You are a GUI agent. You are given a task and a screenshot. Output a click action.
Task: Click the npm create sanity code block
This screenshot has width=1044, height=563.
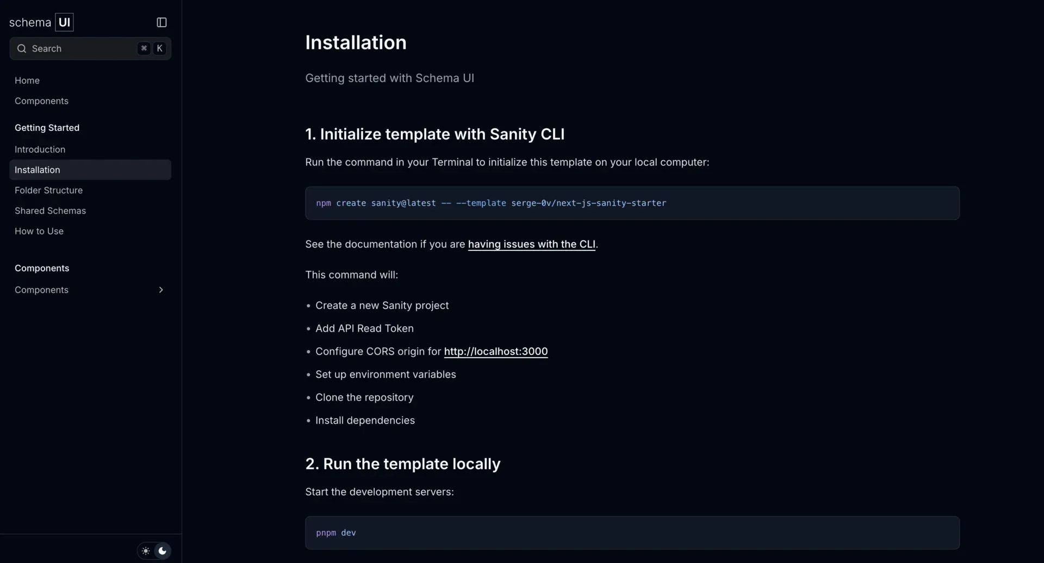pyautogui.click(x=632, y=203)
